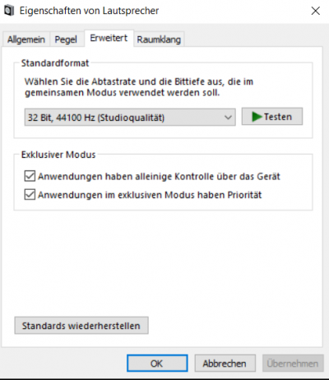
Task: Expand the chevron arrow of Standardformat dropdown
Action: [x=228, y=118]
